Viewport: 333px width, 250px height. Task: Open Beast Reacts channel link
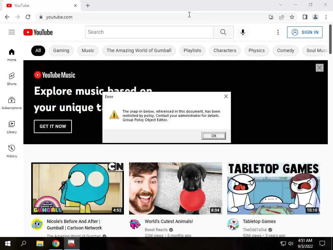pos(156,229)
